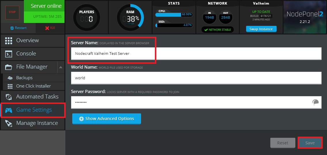The image size is (327, 155).
Task: Click into the Server Name field
Action: point(196,53)
